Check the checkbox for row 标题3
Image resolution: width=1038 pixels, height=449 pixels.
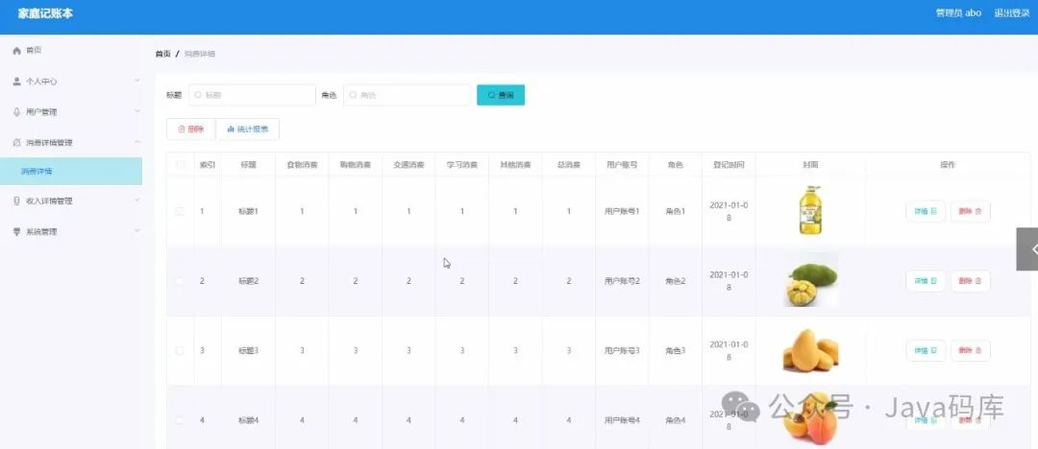coord(180,350)
